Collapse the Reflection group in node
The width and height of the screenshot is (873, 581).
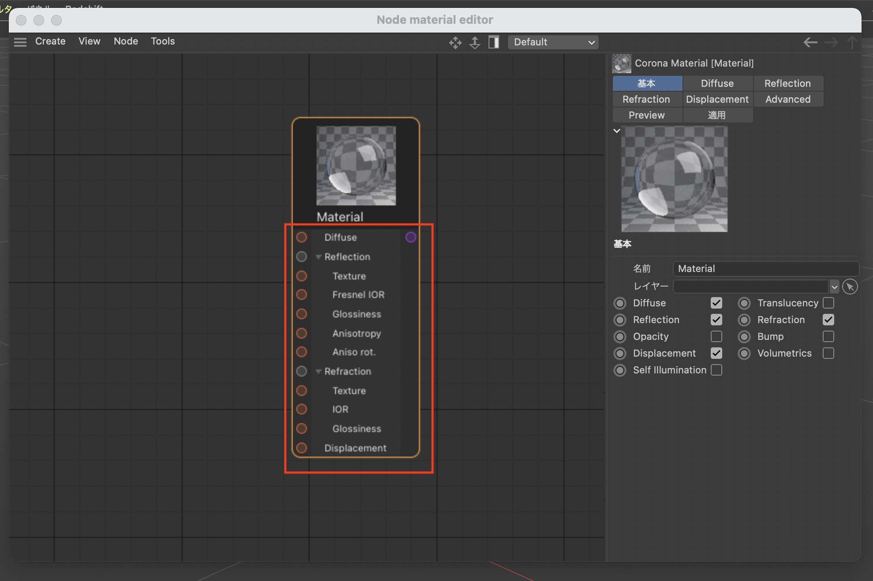pos(318,257)
